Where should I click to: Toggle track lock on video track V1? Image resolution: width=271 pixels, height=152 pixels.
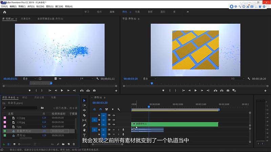[99, 124]
